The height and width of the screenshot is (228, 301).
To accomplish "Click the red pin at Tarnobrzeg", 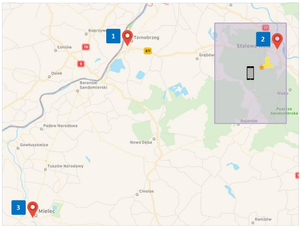I will click(x=127, y=38).
